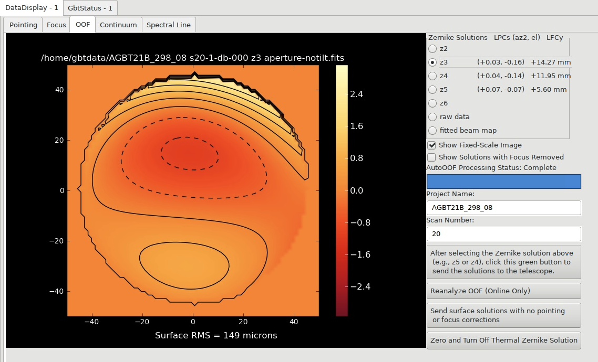
Task: Switch to the DataDisplay - 1 tab
Action: coord(32,8)
